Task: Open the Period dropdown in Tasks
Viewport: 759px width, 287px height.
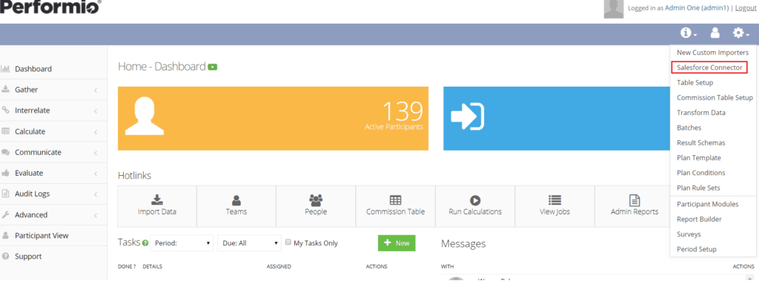Action: [182, 243]
